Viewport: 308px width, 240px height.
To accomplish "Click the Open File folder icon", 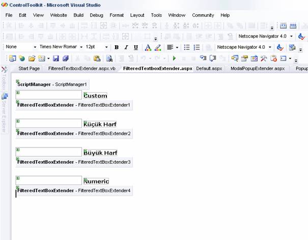I will point(32,58).
